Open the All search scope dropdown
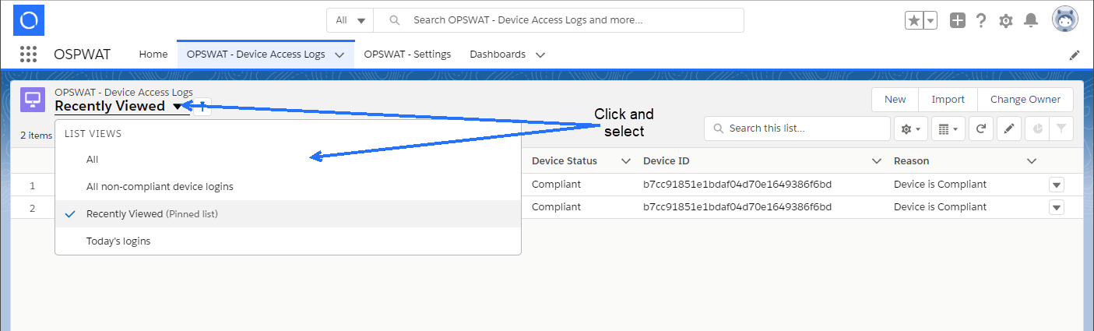1094x331 pixels. 350,20
